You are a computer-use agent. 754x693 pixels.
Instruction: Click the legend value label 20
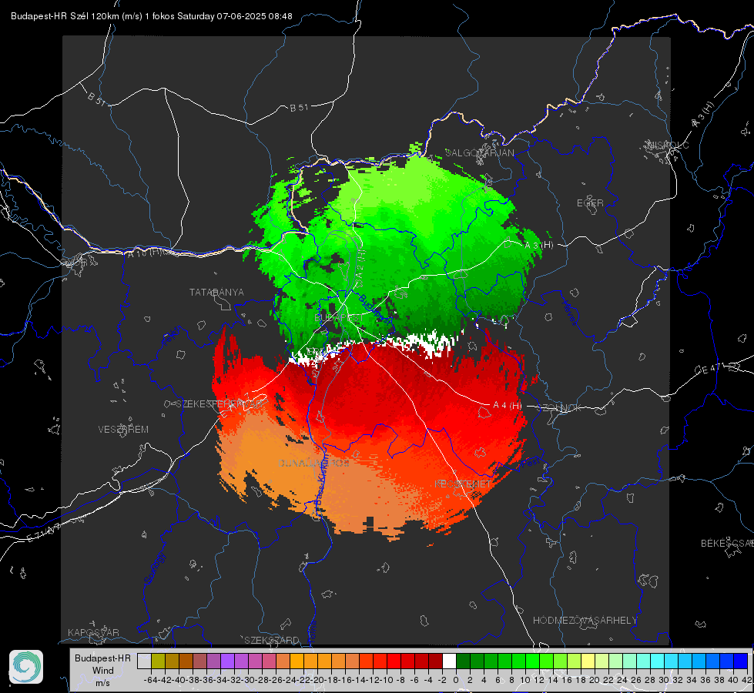point(595,680)
